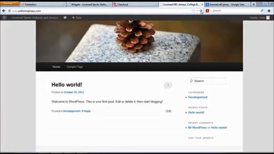
Task: Open the + New admin bar menu
Action: 77,18
